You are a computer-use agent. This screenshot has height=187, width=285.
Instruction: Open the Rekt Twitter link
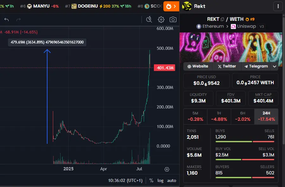(x=227, y=66)
